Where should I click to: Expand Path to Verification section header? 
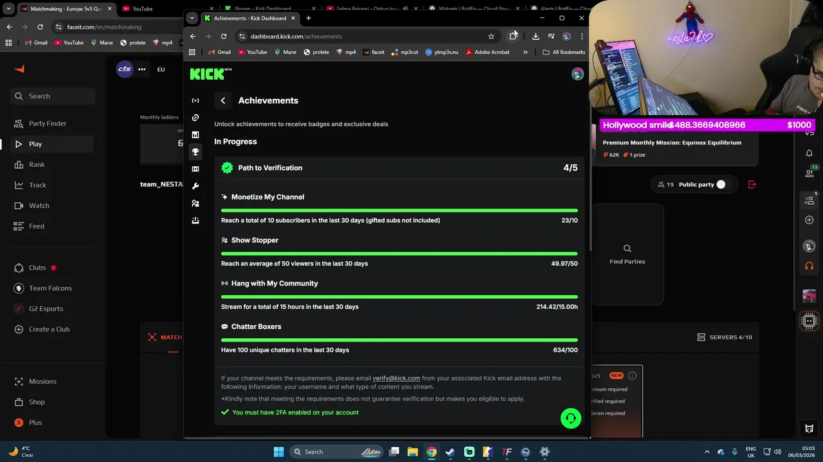point(399,168)
